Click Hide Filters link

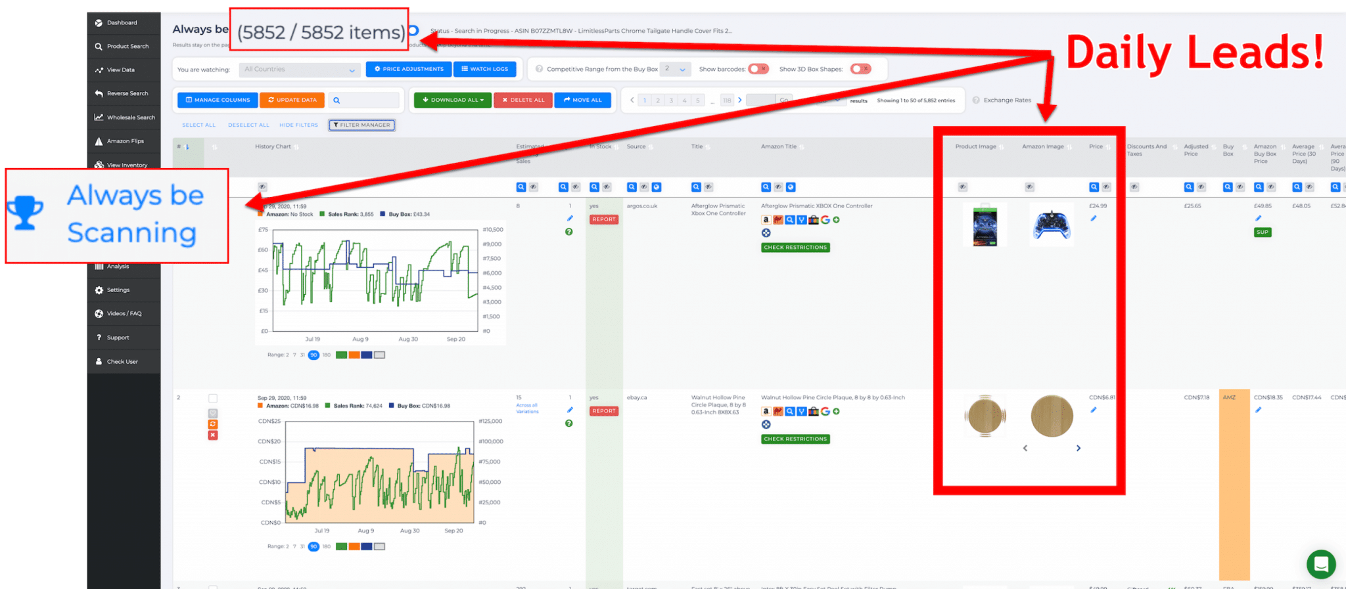pyautogui.click(x=298, y=125)
